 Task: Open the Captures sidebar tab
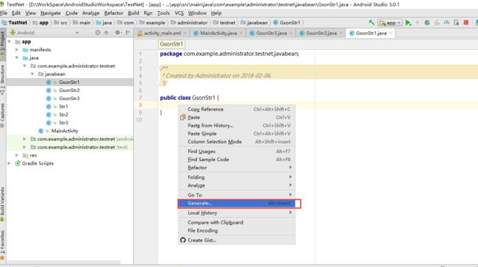3,115
